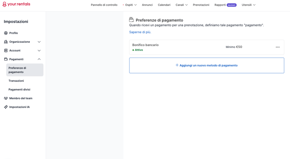Click the Organizzazione building icon
The height and width of the screenshot is (159, 290).
6,42
